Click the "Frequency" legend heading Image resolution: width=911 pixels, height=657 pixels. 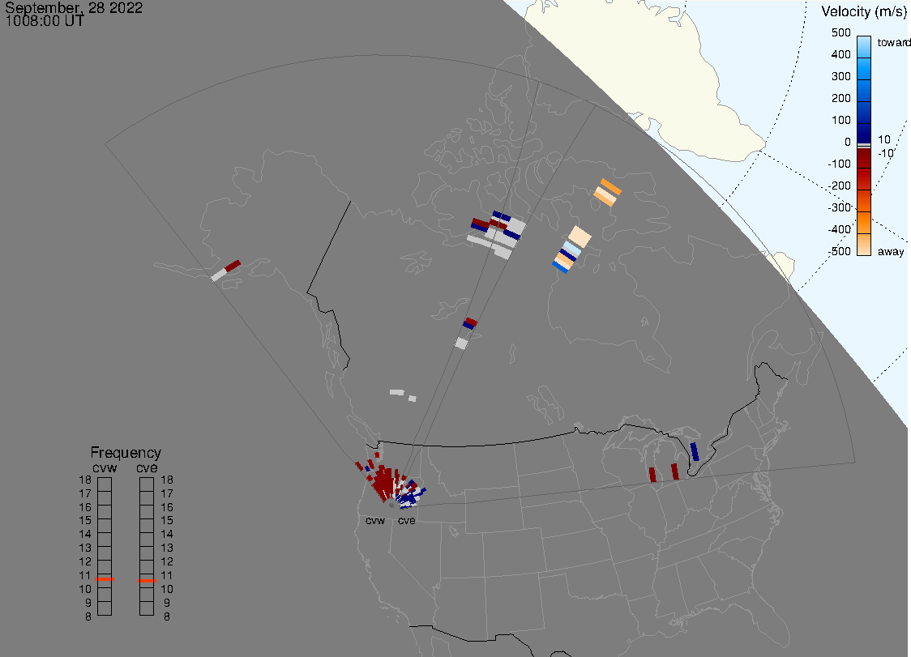pos(126,453)
